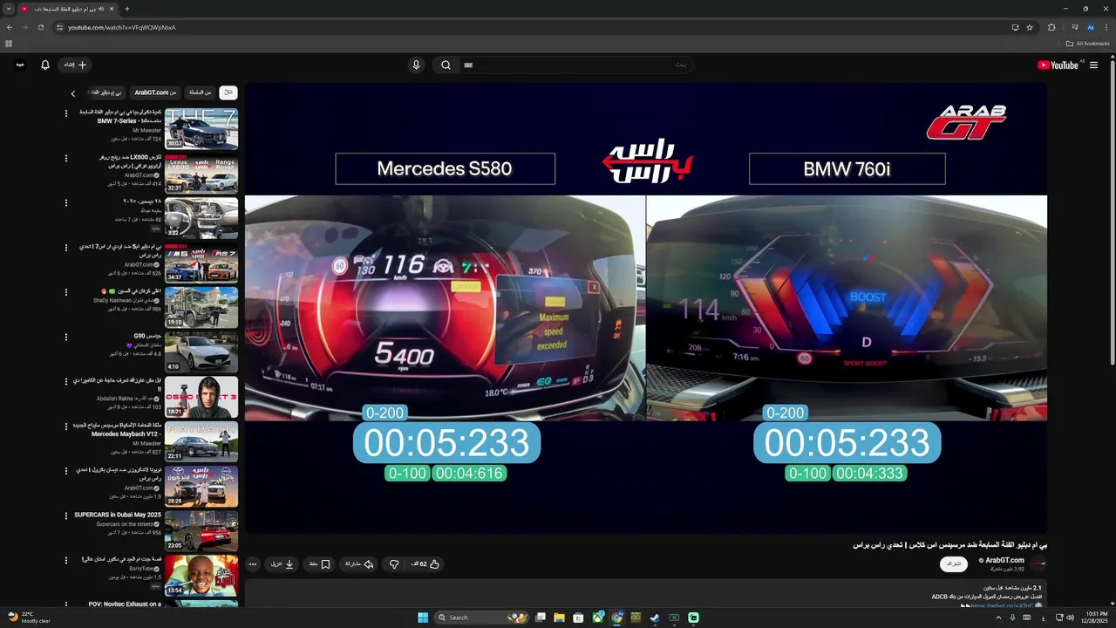Show more filter chips with arrow
Viewport: 1116px width, 628px height.
point(73,93)
